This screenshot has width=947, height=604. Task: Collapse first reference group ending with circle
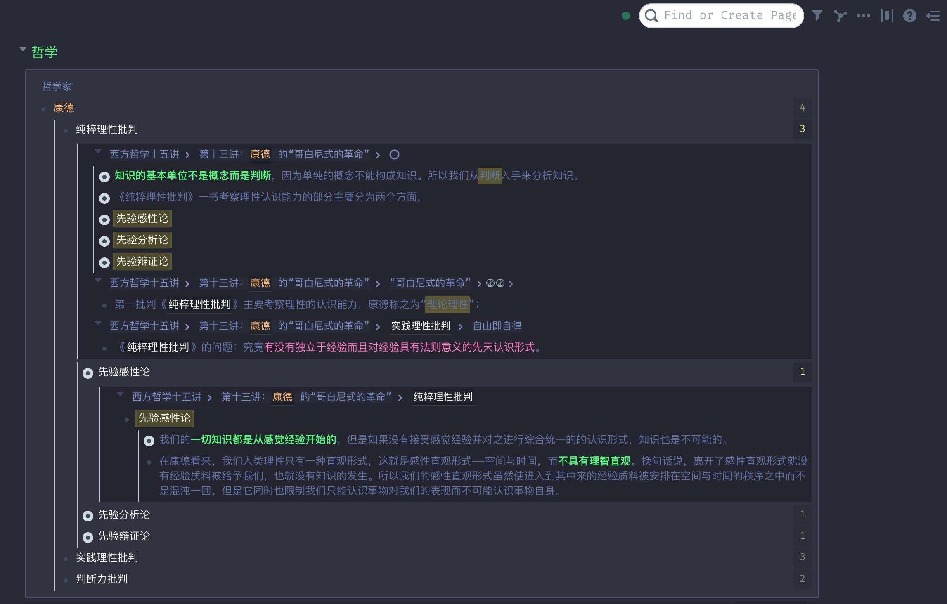98,151
